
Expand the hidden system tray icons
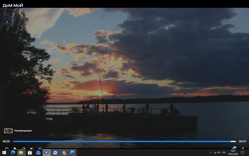tap(210, 152)
